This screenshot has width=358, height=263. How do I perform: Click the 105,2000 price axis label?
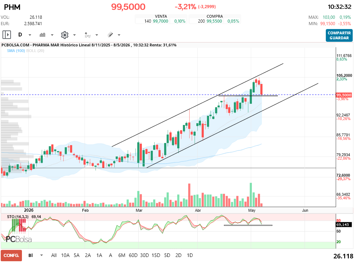coord(344,75)
